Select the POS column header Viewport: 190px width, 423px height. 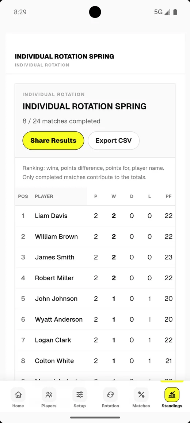point(23,196)
